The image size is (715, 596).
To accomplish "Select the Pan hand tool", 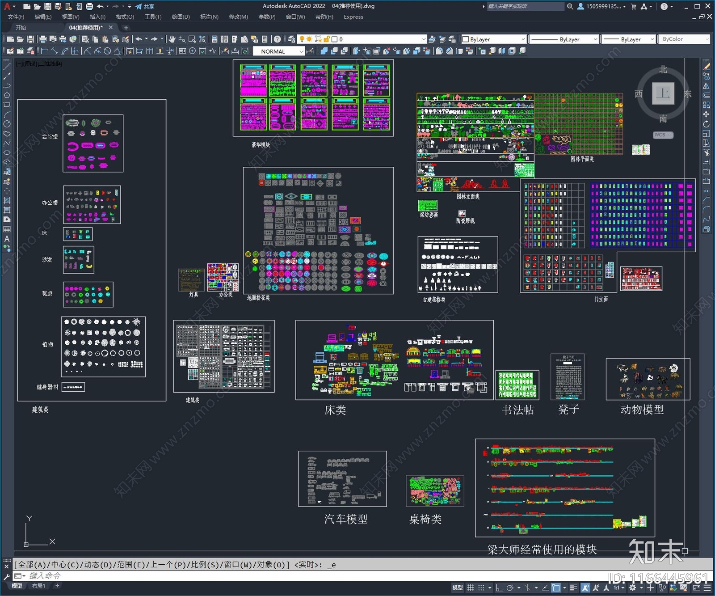I will (172, 39).
